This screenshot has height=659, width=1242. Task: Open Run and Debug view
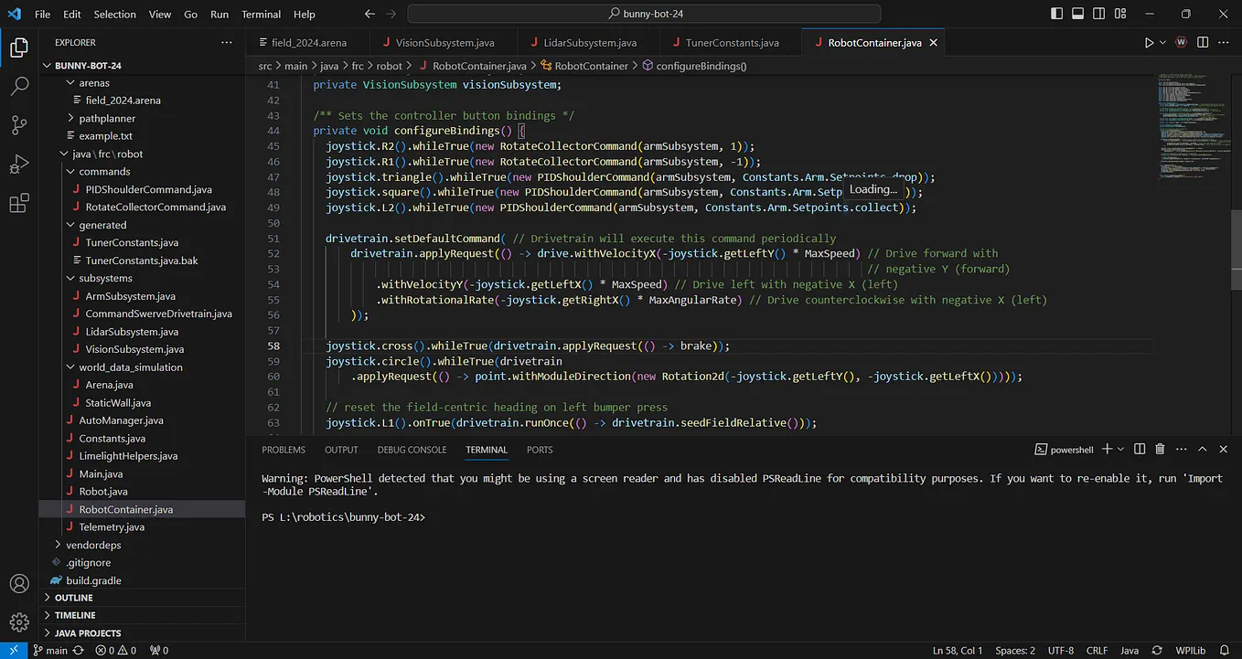19,165
